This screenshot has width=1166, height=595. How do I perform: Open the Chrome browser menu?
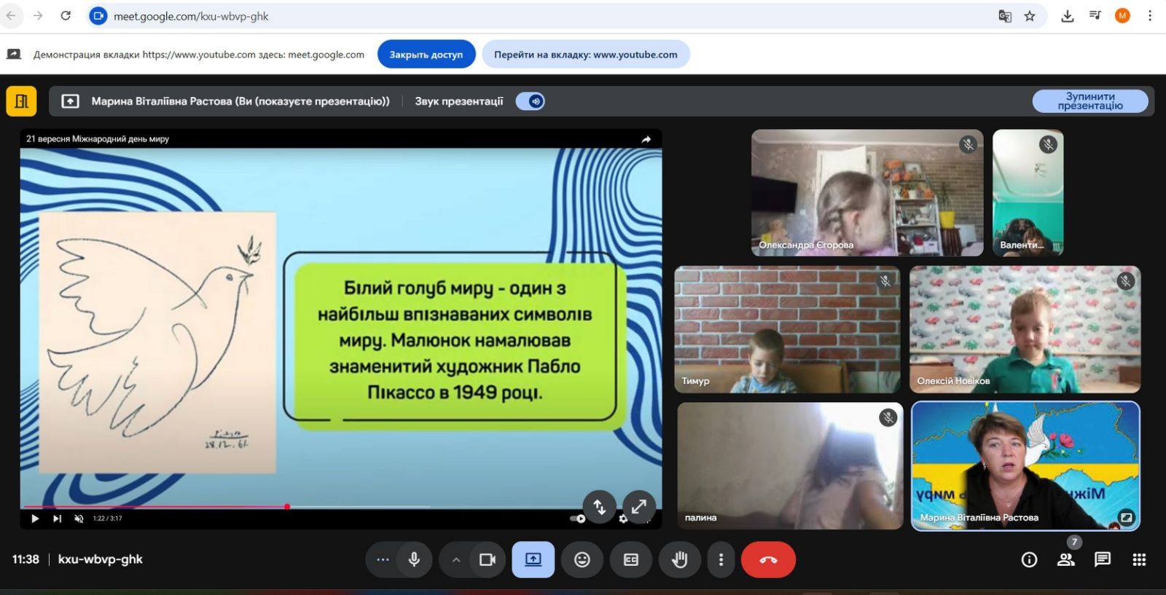1150,16
